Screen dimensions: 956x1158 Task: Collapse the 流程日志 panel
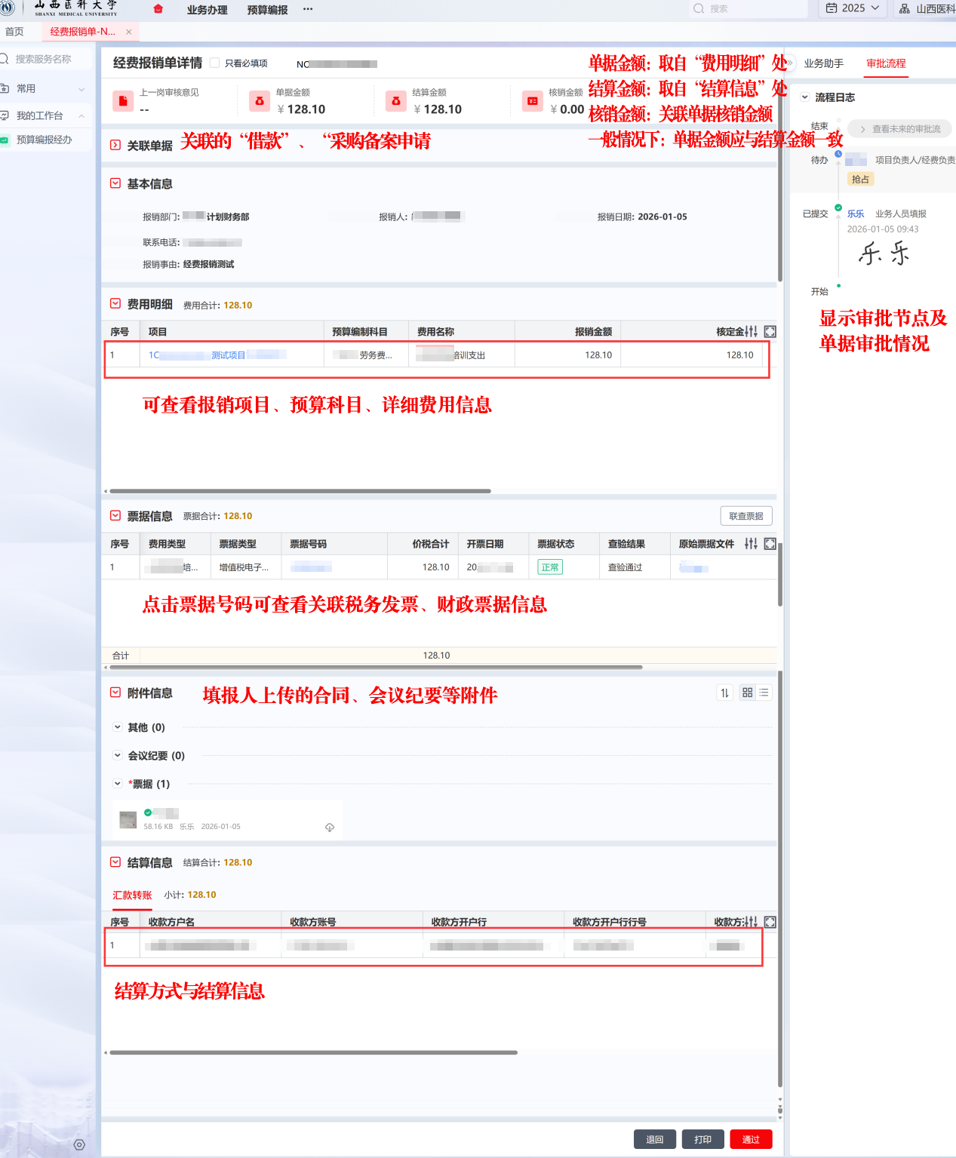point(805,97)
